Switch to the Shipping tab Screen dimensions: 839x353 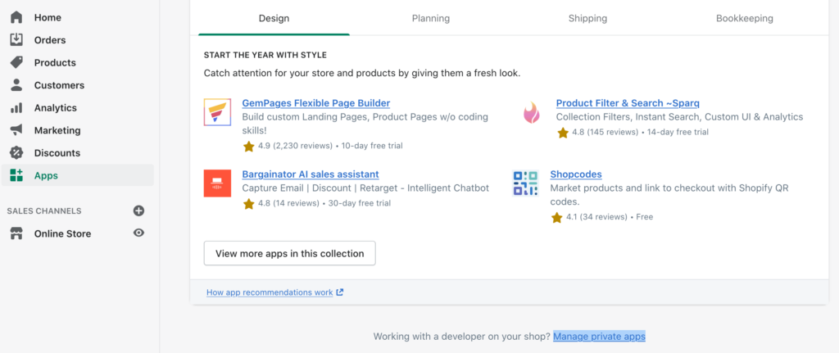pos(587,18)
